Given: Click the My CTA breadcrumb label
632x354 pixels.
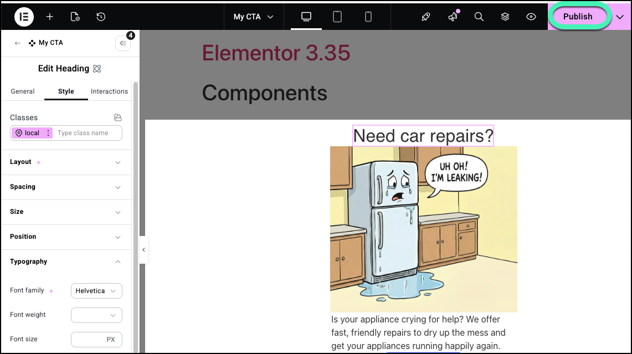Looking at the screenshot, I should pyautogui.click(x=51, y=43).
